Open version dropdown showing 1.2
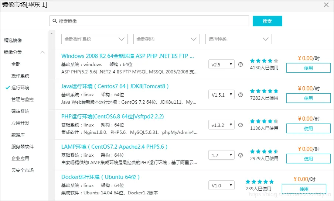The height and width of the screenshot is (201, 334). click(221, 155)
